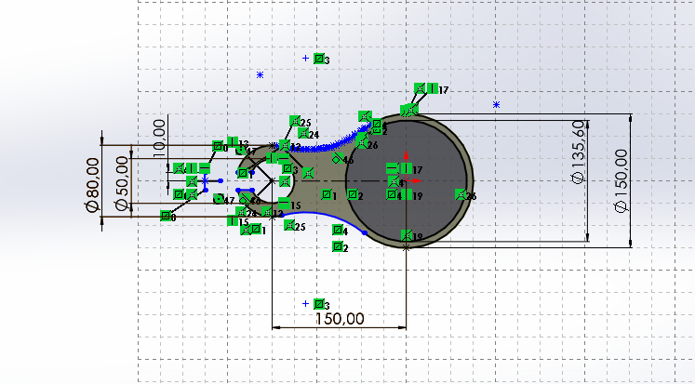Image resolution: width=695 pixels, height=384 pixels.
Task: Select the relation icon labeled 3 at the top of the sketch
Action: click(x=319, y=59)
